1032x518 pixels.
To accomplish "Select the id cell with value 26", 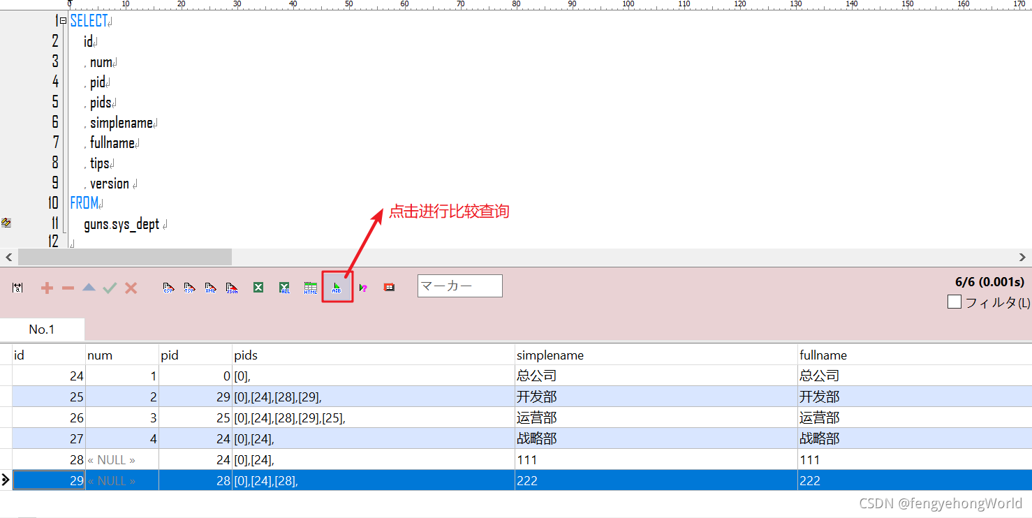I will (x=49, y=417).
